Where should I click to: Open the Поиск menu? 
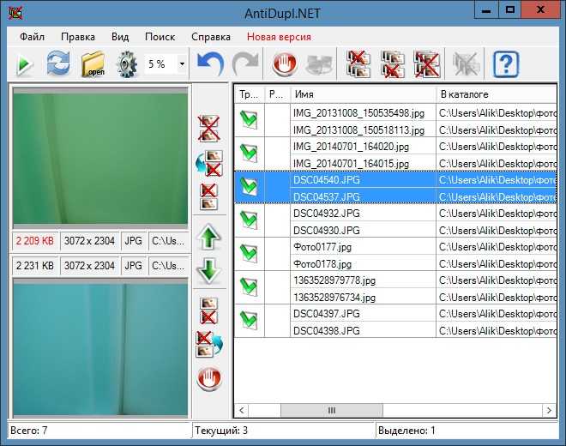pos(160,37)
